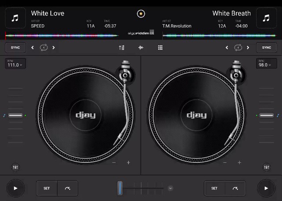
Task: Jump to cue point on right deck
Action: (235, 188)
